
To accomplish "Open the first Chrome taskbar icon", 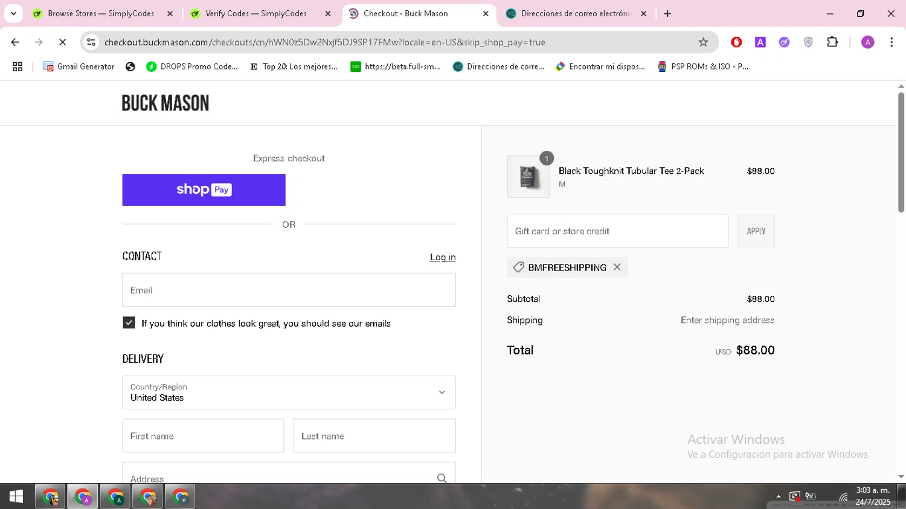I will point(51,497).
